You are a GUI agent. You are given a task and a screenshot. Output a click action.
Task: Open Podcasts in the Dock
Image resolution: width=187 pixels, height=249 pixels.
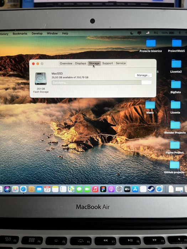click(x=111, y=189)
